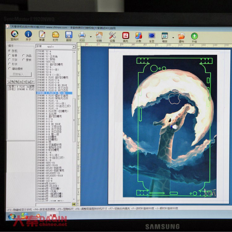Click the flip vertical triangle icon in layer toolbar
Viewport: 232px width, 232px height.
coord(21,82)
